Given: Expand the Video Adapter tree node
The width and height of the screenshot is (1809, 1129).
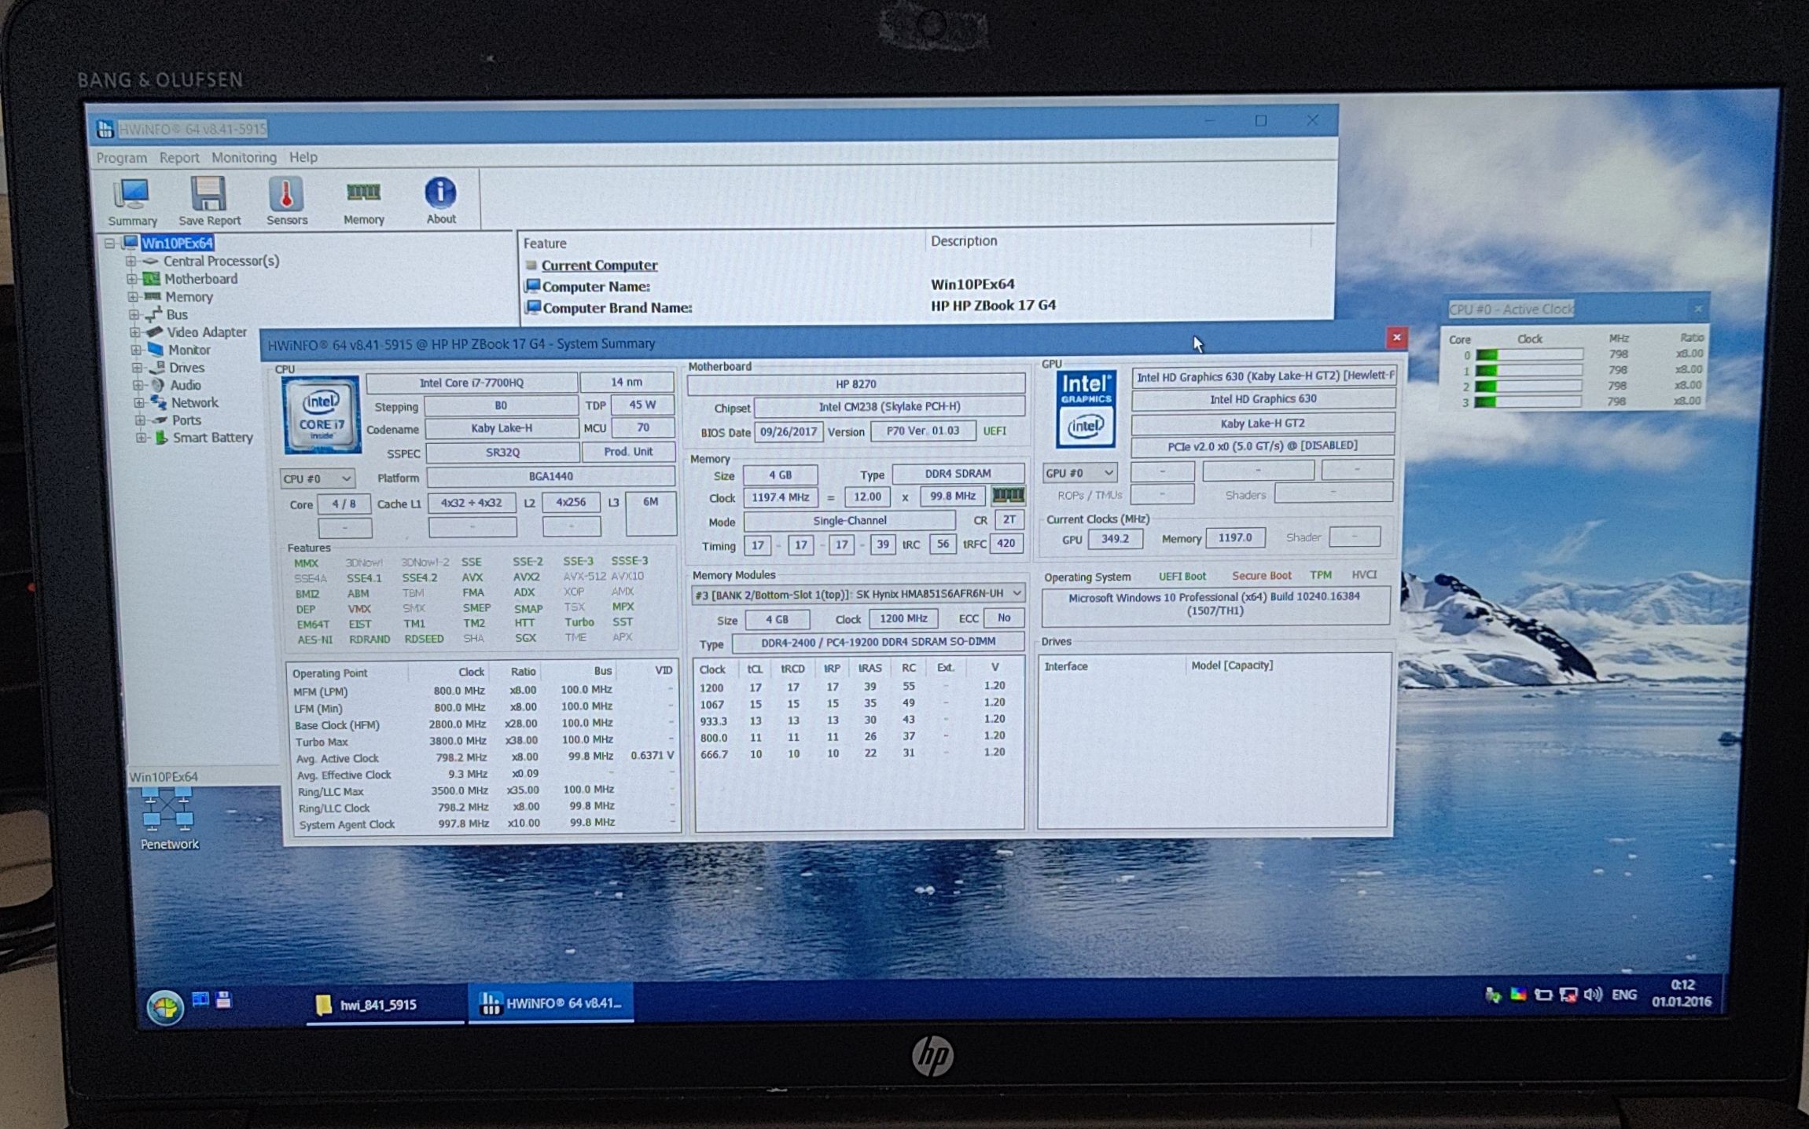Looking at the screenshot, I should point(134,332).
